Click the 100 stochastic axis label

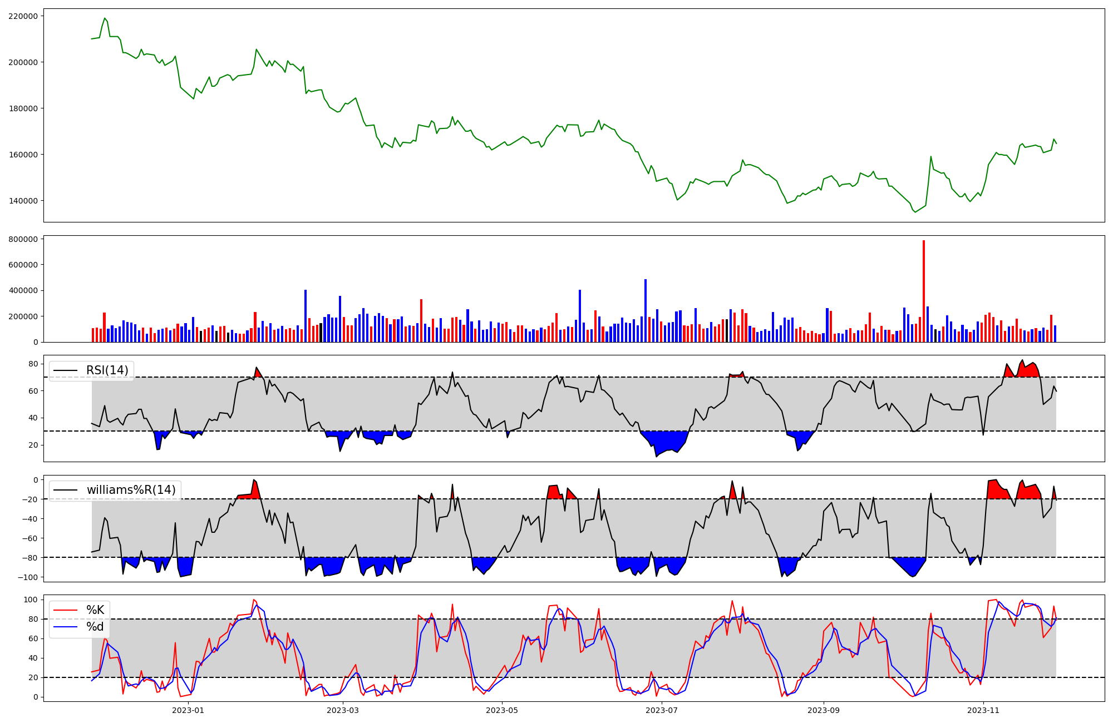[x=31, y=600]
